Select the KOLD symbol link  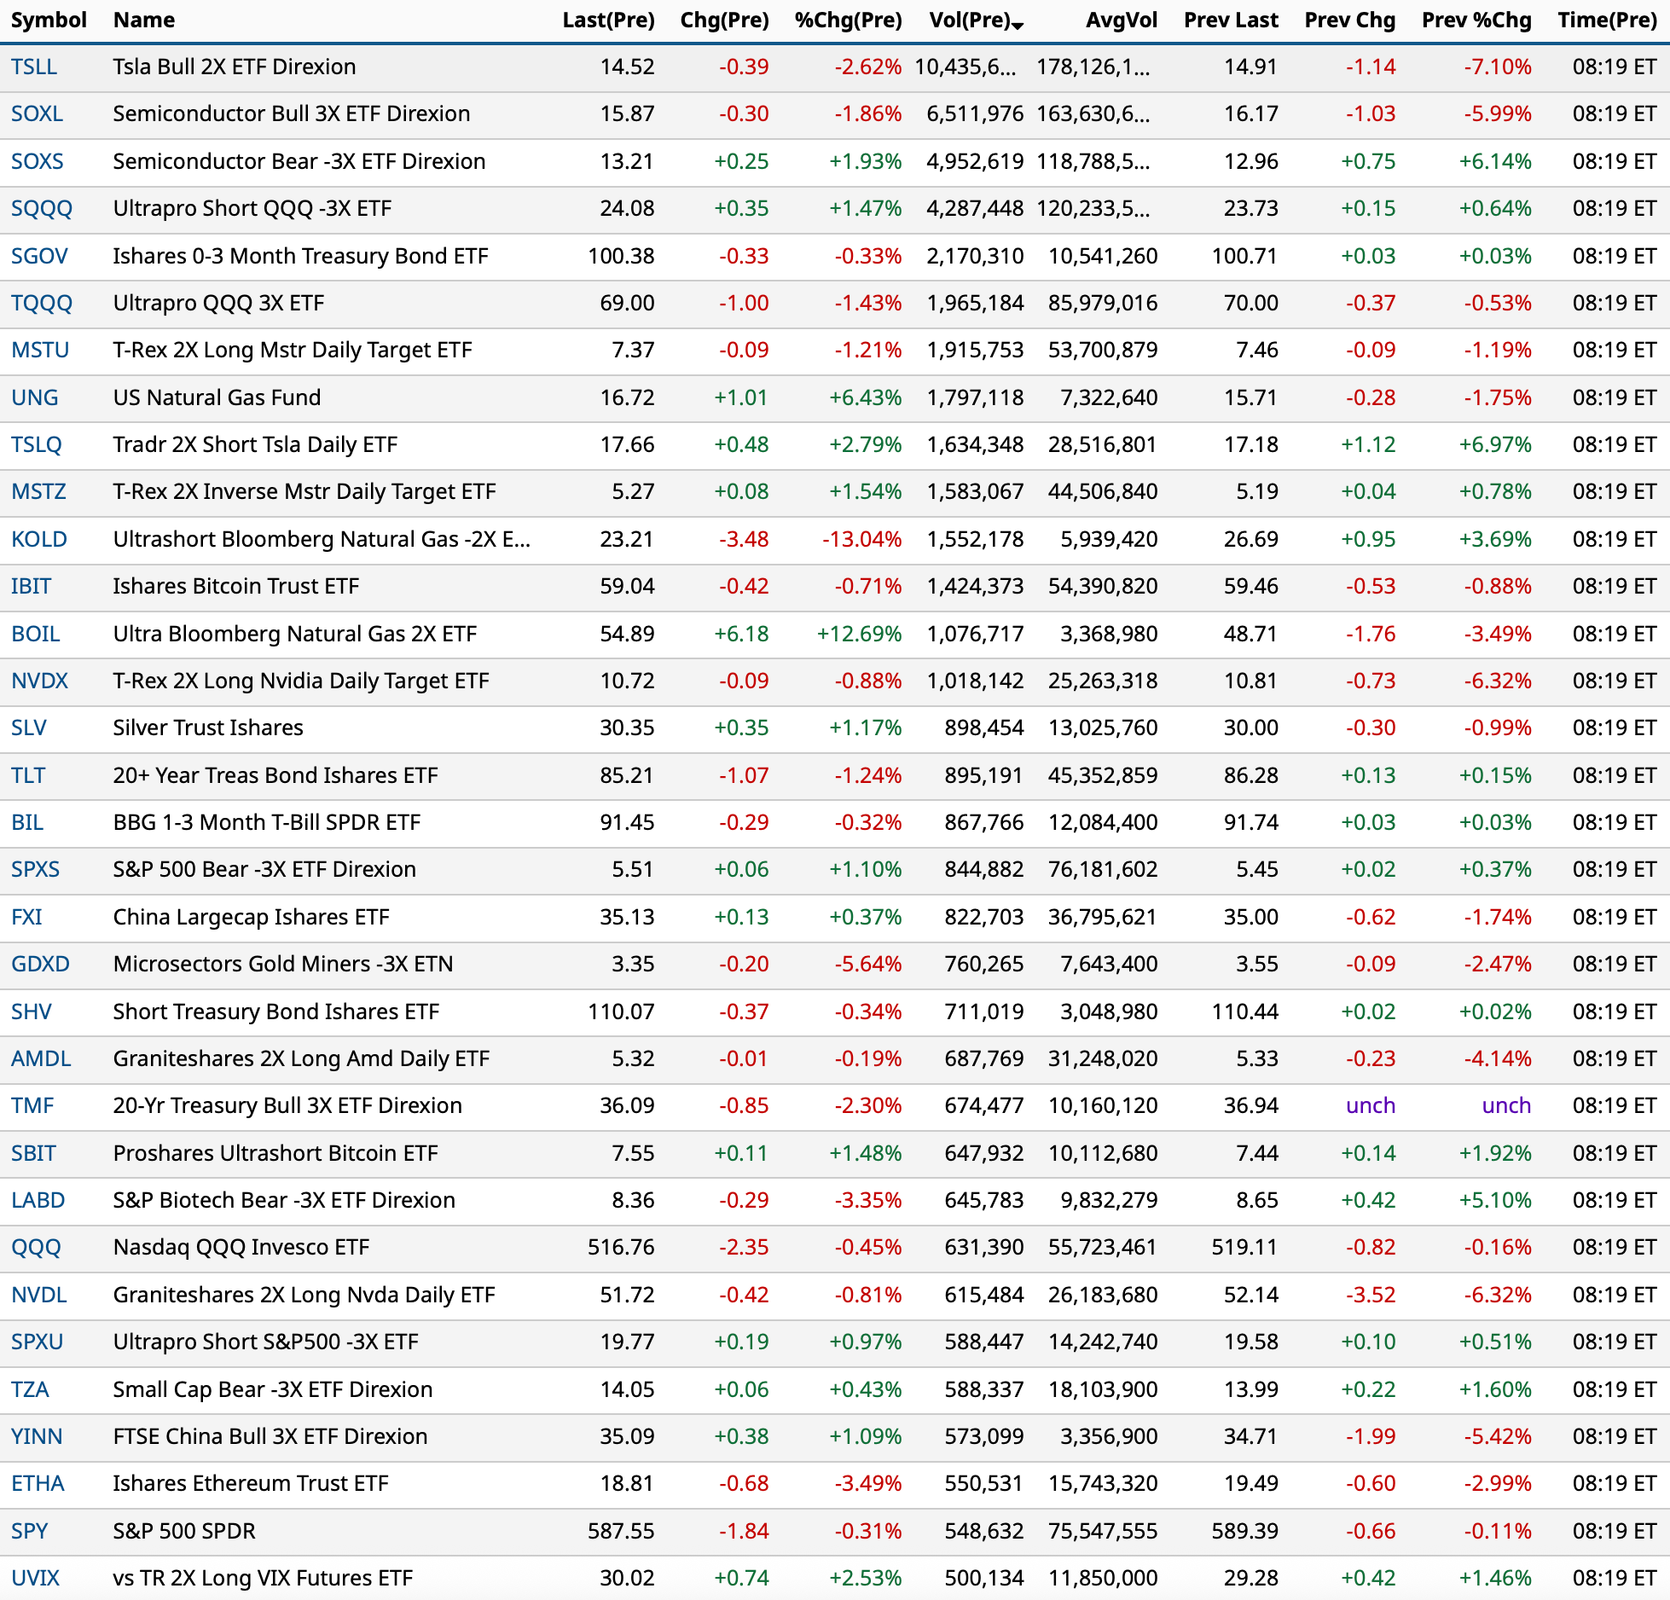pos(39,539)
